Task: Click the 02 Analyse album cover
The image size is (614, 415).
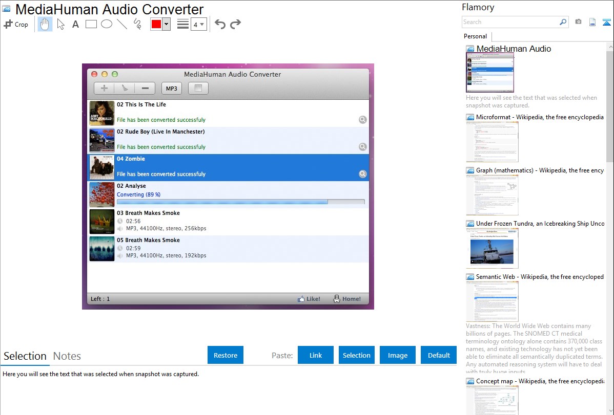Action: (102, 194)
